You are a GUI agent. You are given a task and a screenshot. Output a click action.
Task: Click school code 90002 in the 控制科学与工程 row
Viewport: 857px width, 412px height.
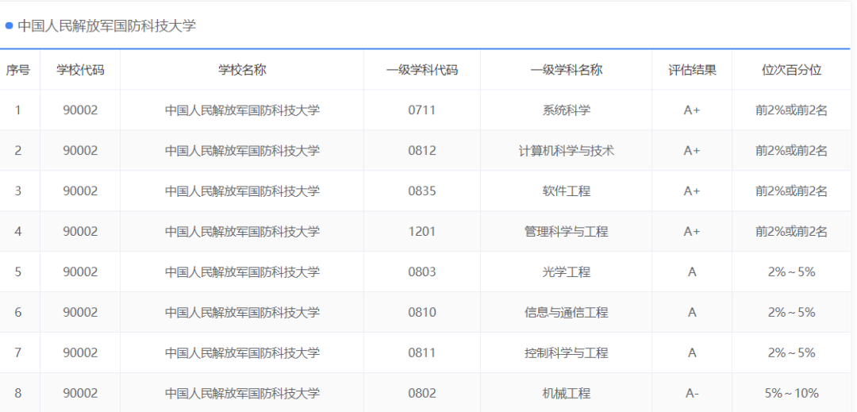80,353
